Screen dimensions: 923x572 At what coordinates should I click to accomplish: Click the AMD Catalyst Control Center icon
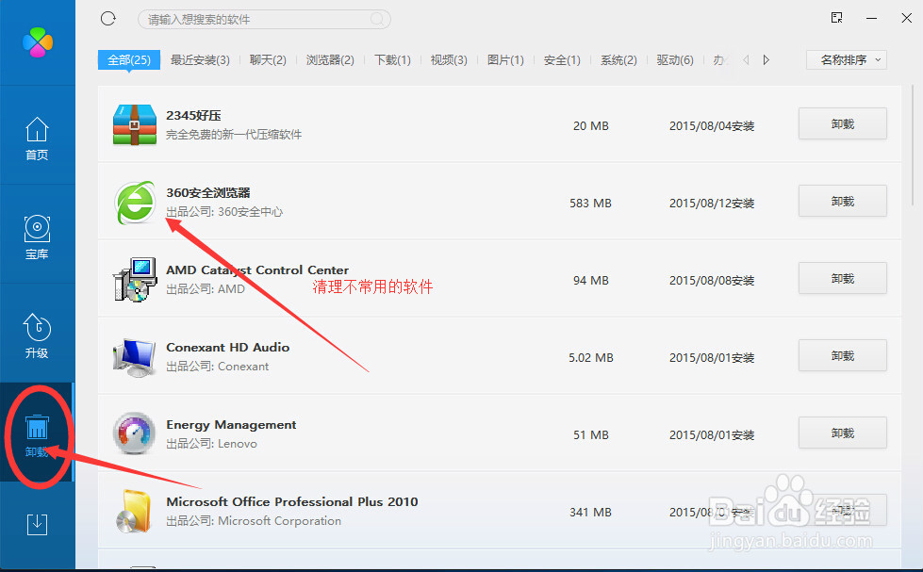tap(135, 280)
